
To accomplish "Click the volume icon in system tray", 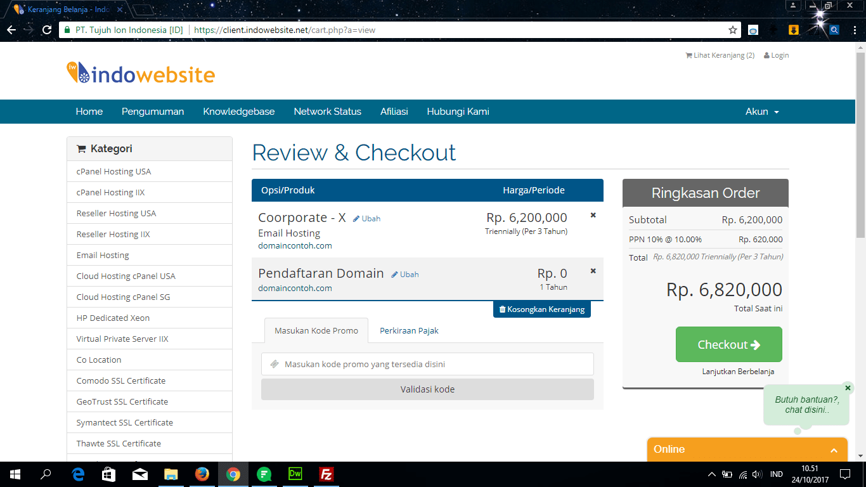I will point(757,474).
